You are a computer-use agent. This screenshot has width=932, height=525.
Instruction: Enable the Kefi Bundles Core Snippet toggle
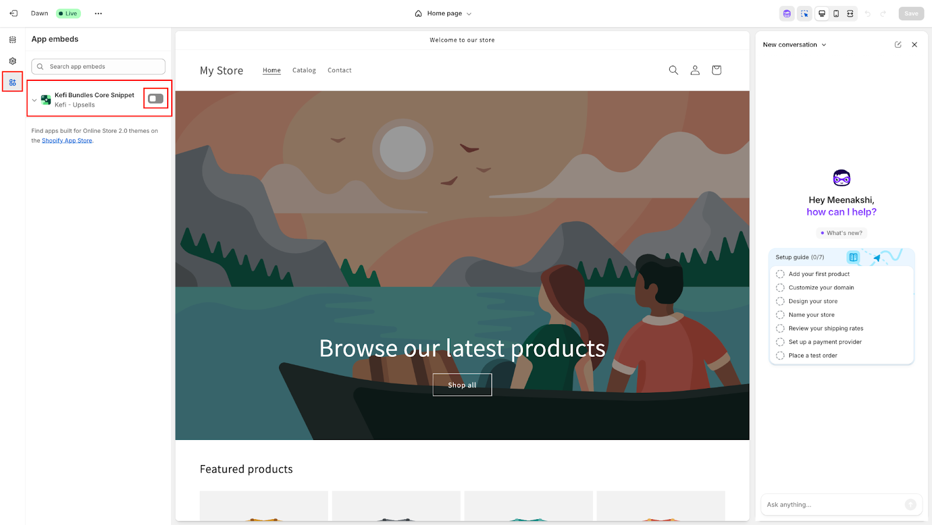[156, 98]
